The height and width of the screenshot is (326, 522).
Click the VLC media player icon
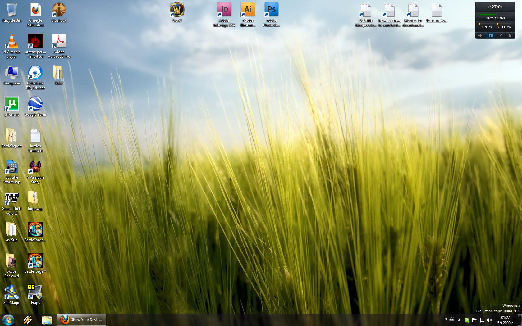pyautogui.click(x=11, y=42)
